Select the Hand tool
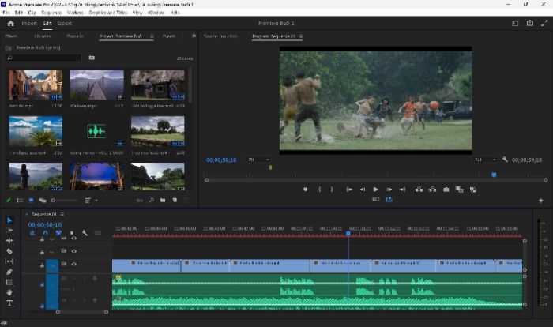 tap(9, 292)
